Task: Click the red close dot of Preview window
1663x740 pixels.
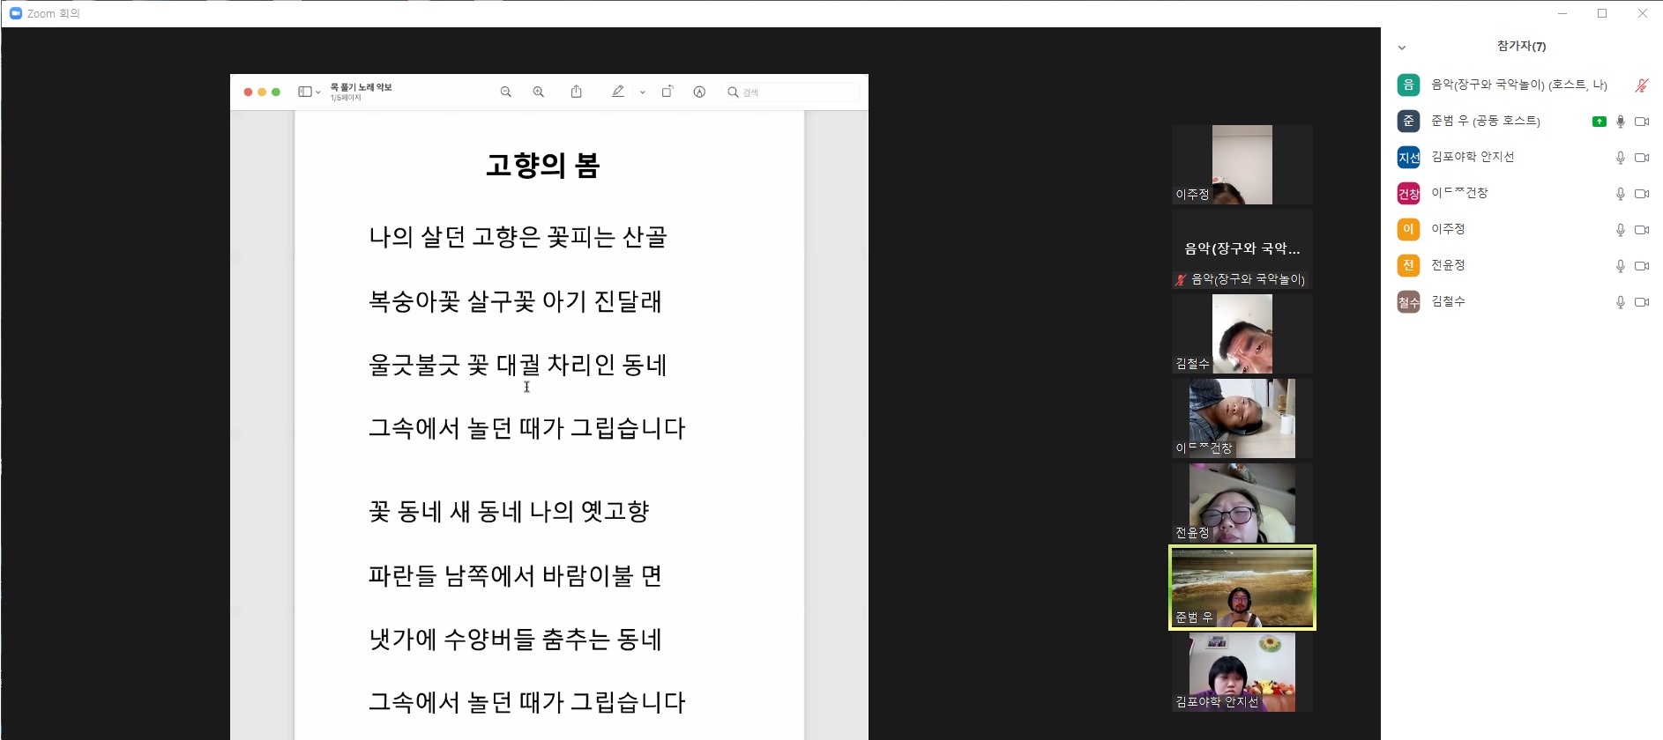Action: click(x=248, y=92)
